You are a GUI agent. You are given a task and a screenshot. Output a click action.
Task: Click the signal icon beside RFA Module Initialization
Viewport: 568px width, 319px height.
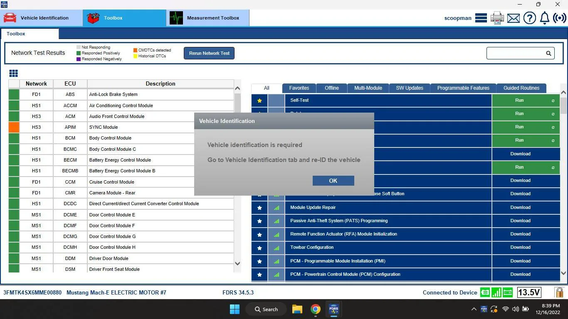click(x=277, y=234)
